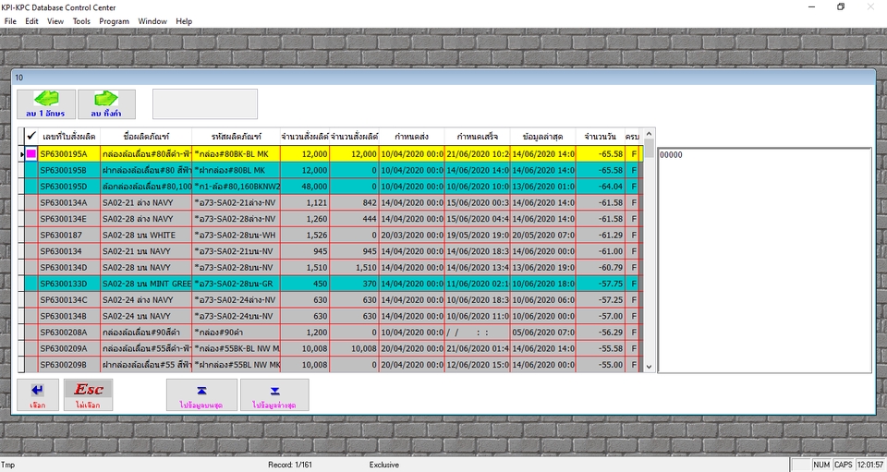Click the green left-arrow delete one character button

click(x=46, y=104)
